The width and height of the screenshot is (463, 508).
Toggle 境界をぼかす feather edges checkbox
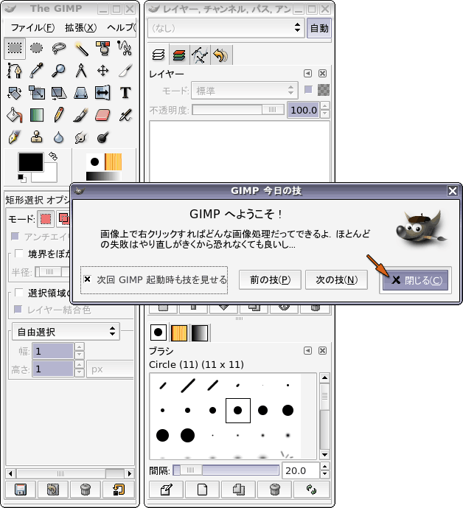tap(18, 254)
